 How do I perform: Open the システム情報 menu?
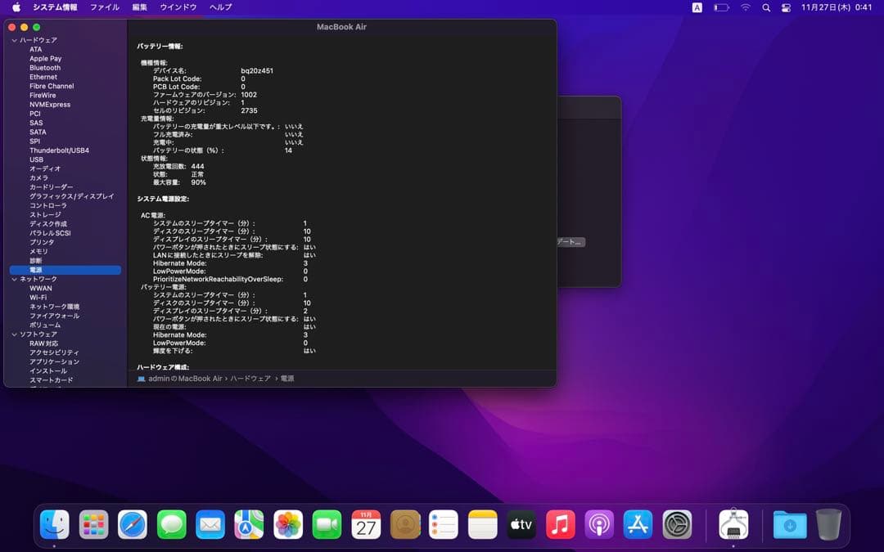click(x=55, y=7)
